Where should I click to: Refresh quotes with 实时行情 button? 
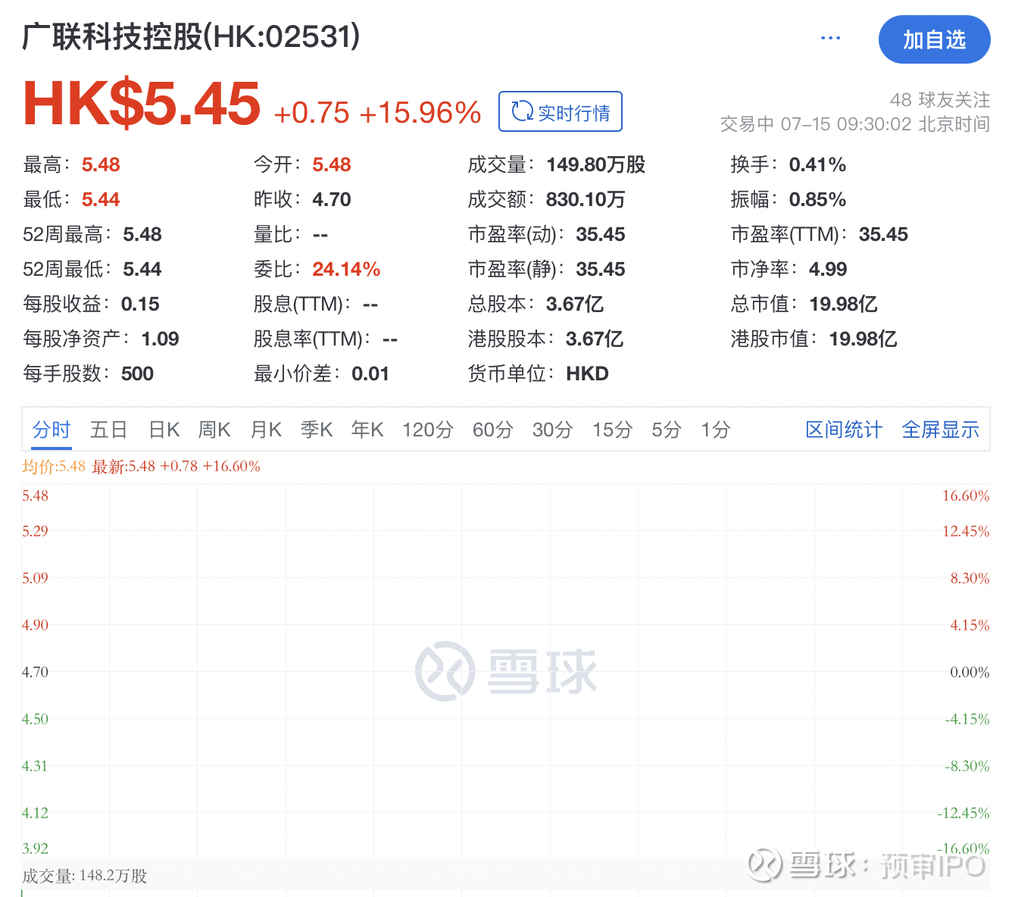pos(561,112)
